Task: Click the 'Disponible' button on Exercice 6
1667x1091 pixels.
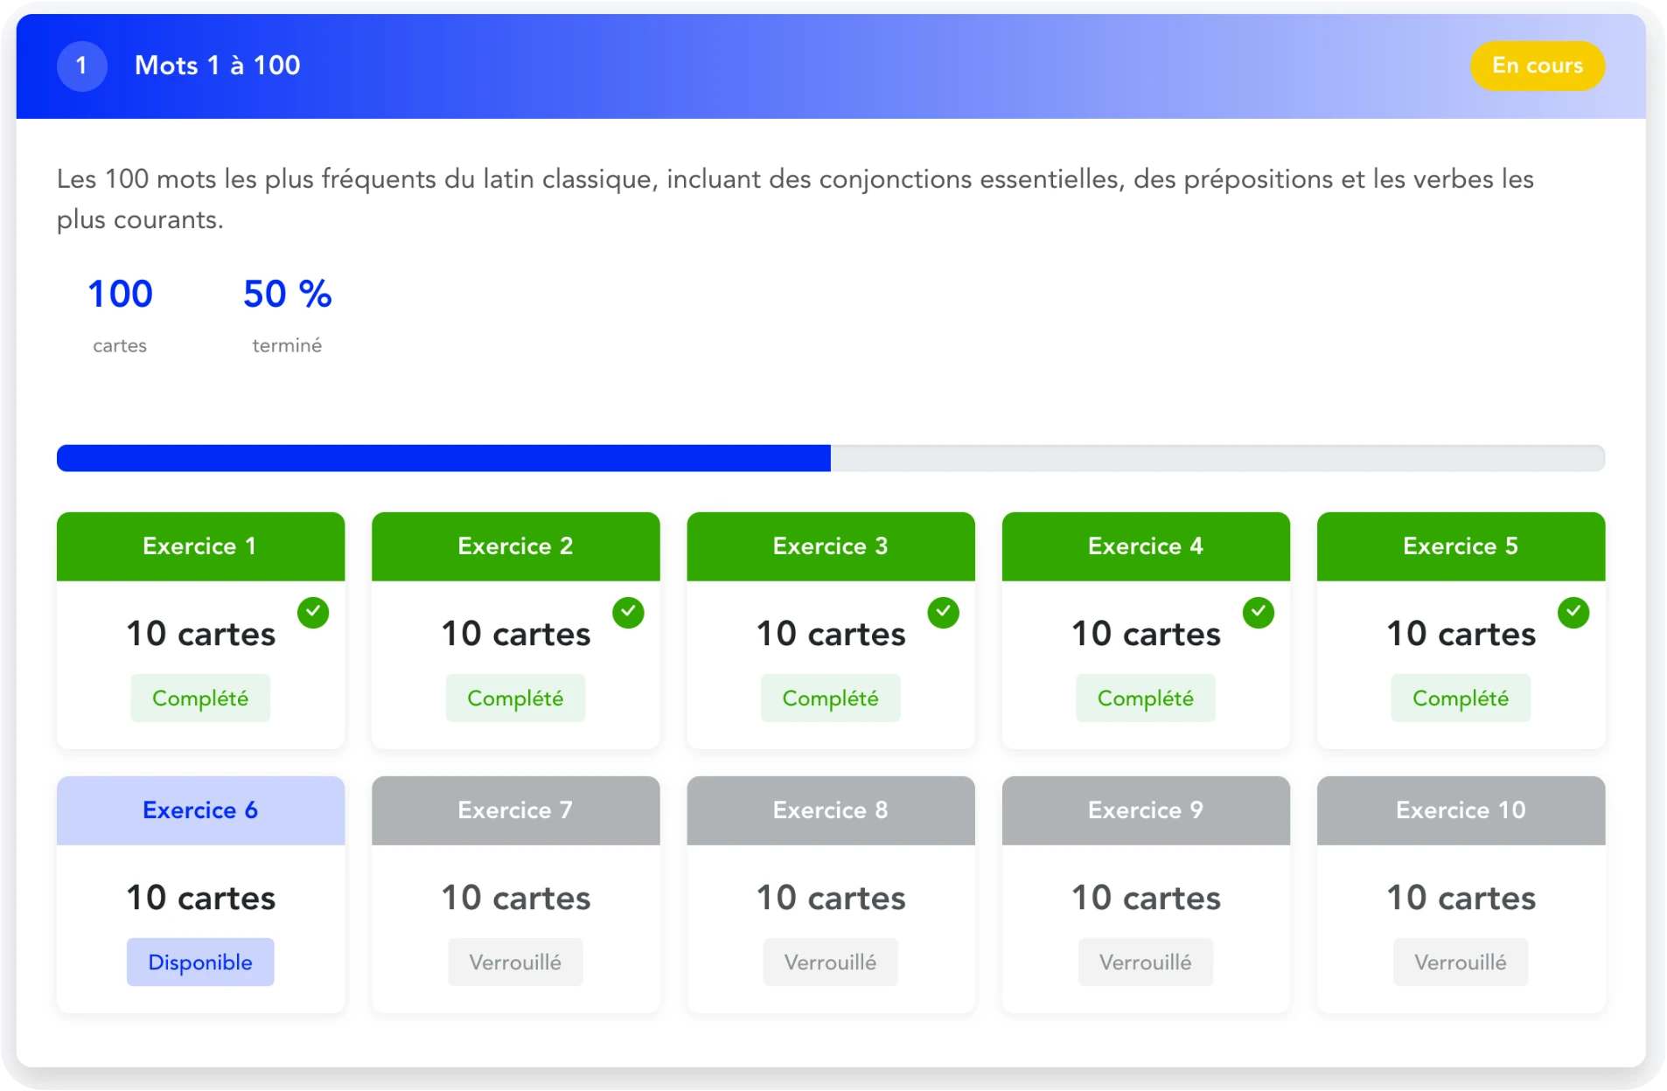Action: pos(200,962)
